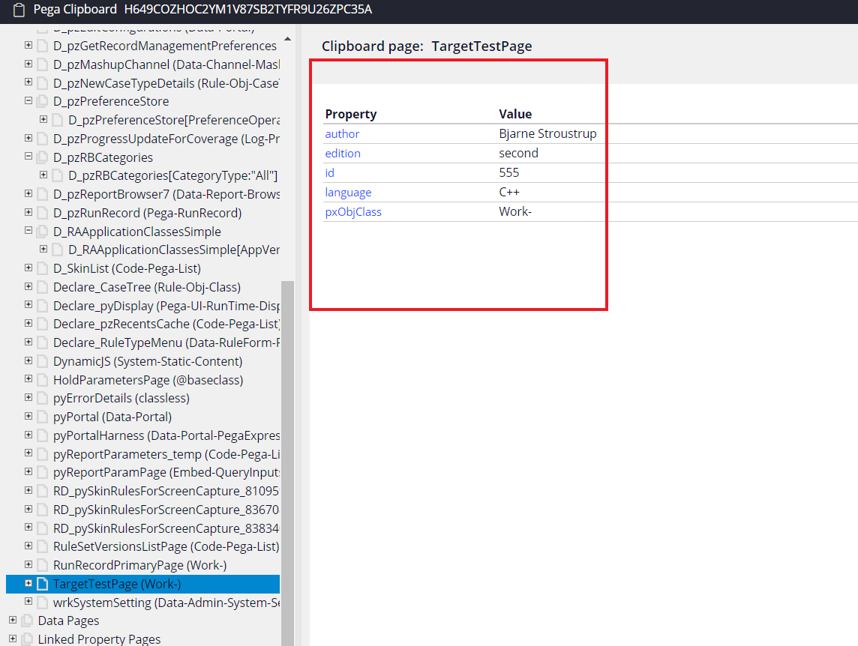
Task: Expand D_pzReportBrowser7 tree node
Action: click(x=28, y=193)
